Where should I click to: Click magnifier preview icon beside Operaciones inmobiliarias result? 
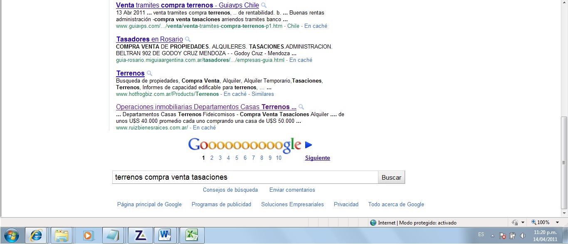(x=301, y=107)
